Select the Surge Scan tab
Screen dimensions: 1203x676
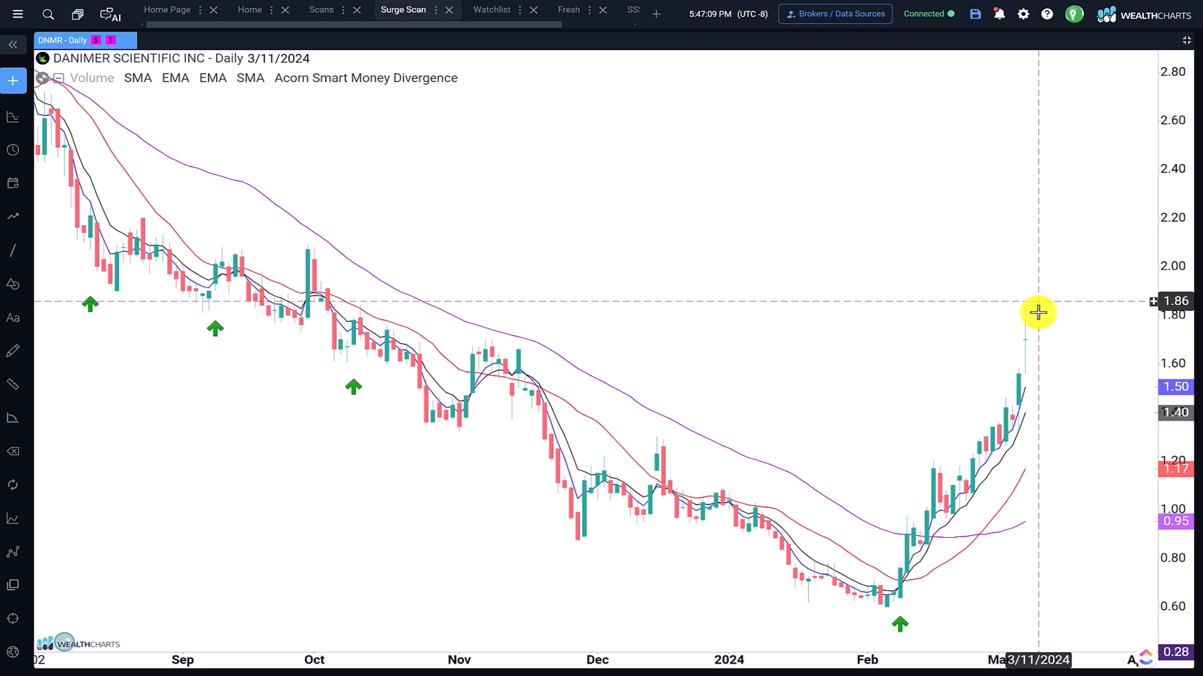pyautogui.click(x=404, y=9)
